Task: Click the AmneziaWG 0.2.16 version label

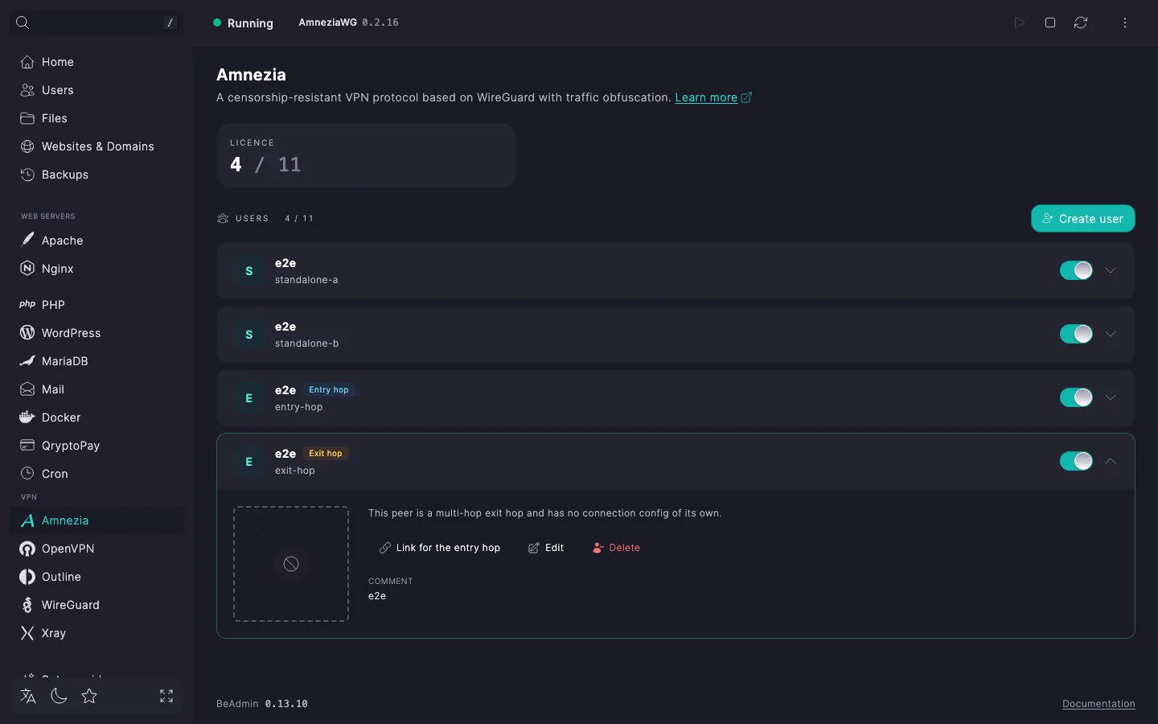Action: [348, 23]
